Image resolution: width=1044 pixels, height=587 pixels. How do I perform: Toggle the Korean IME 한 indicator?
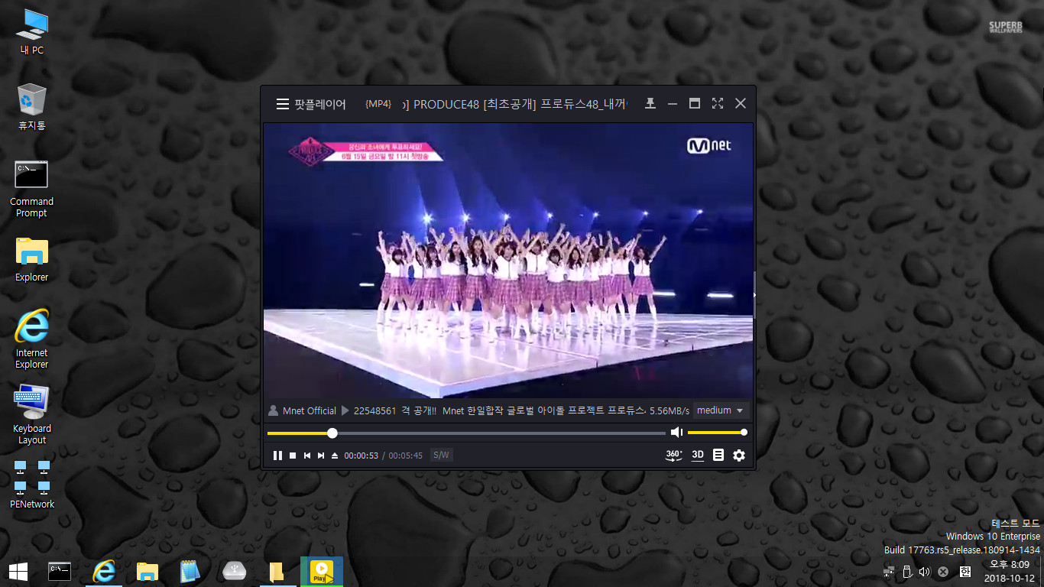click(965, 572)
